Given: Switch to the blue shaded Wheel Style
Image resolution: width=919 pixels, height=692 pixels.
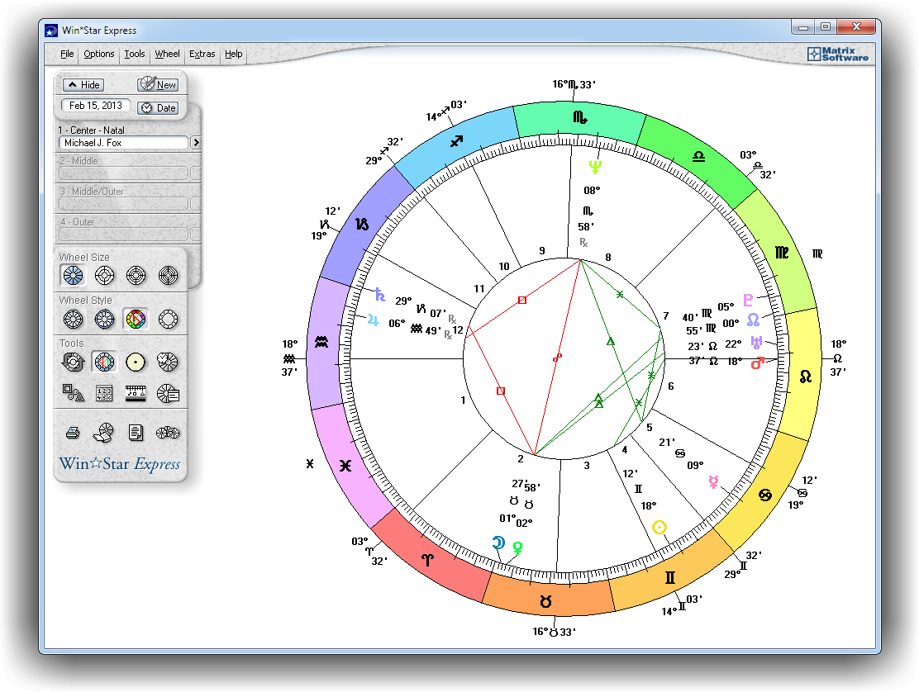Looking at the screenshot, I should [x=104, y=319].
